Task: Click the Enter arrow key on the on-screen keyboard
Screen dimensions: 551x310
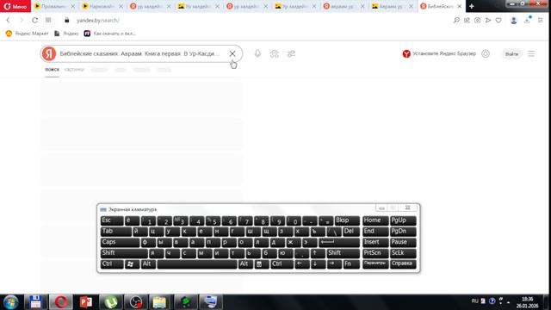Action: (x=339, y=242)
